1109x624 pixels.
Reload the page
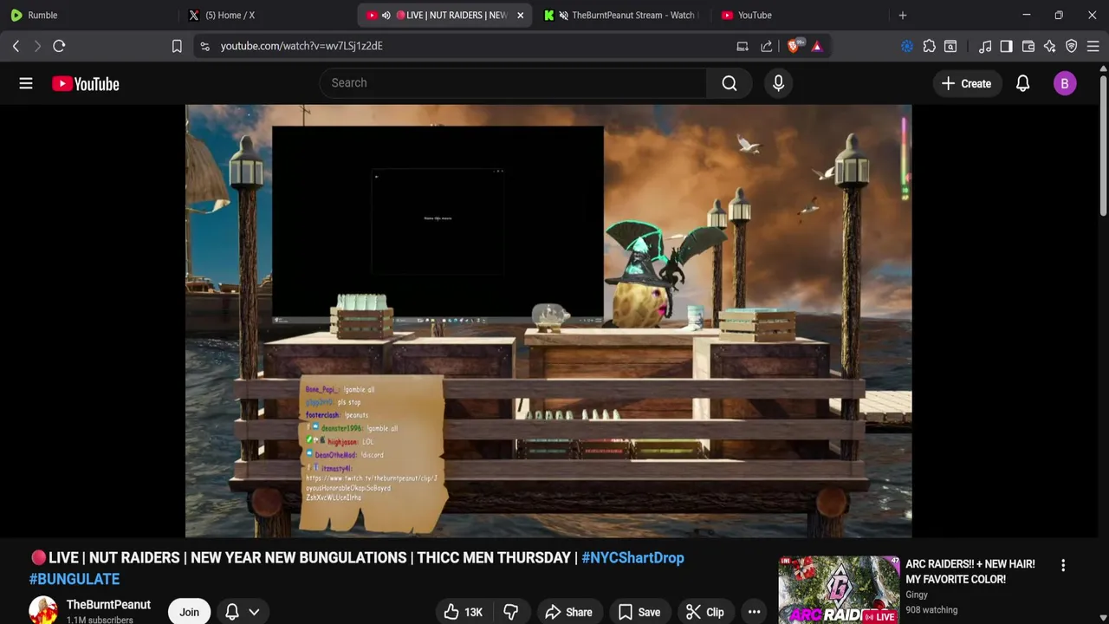[x=59, y=46]
